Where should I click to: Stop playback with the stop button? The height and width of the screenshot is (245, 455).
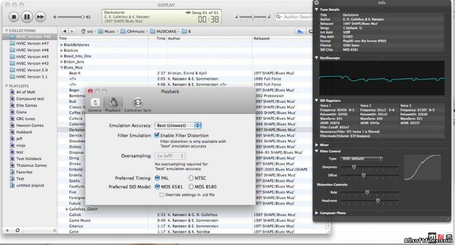tap(14, 17)
